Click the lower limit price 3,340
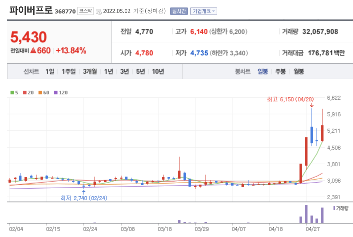 tap(238, 53)
